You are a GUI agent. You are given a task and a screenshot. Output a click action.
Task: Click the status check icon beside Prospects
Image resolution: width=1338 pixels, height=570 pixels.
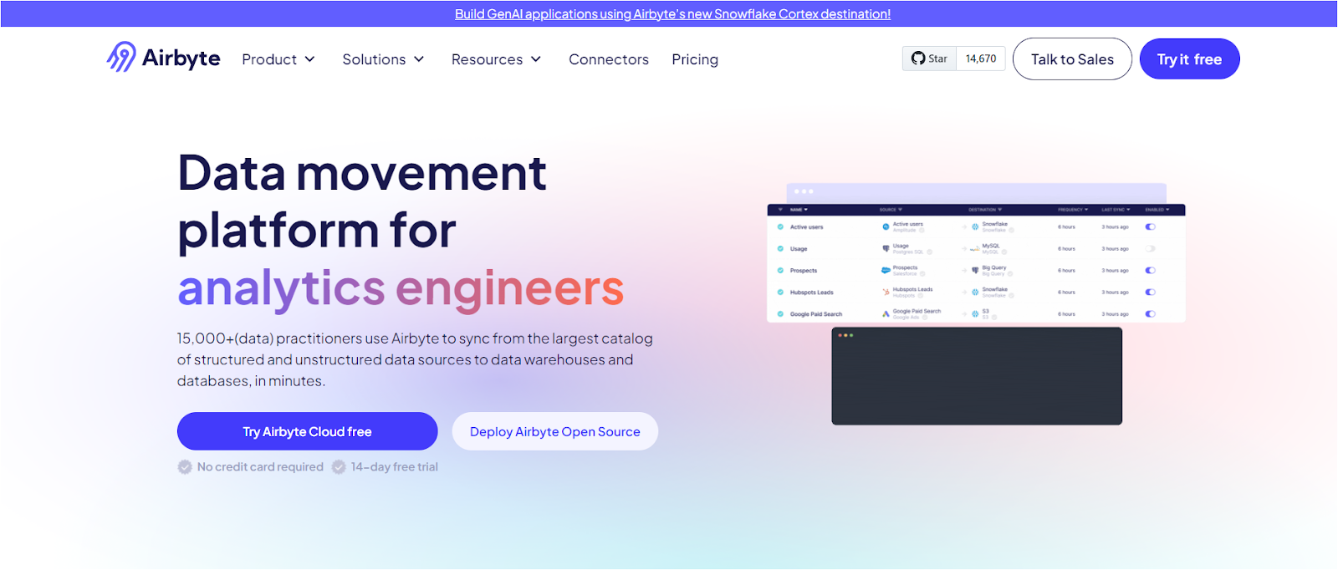click(780, 270)
